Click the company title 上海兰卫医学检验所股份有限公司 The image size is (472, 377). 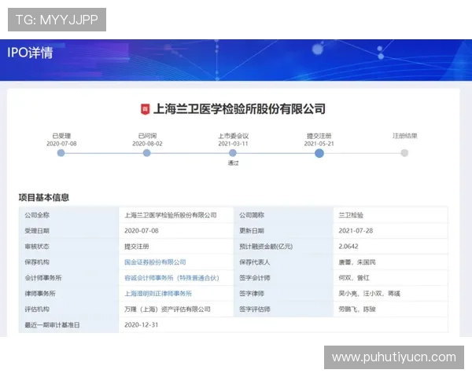tap(239, 109)
